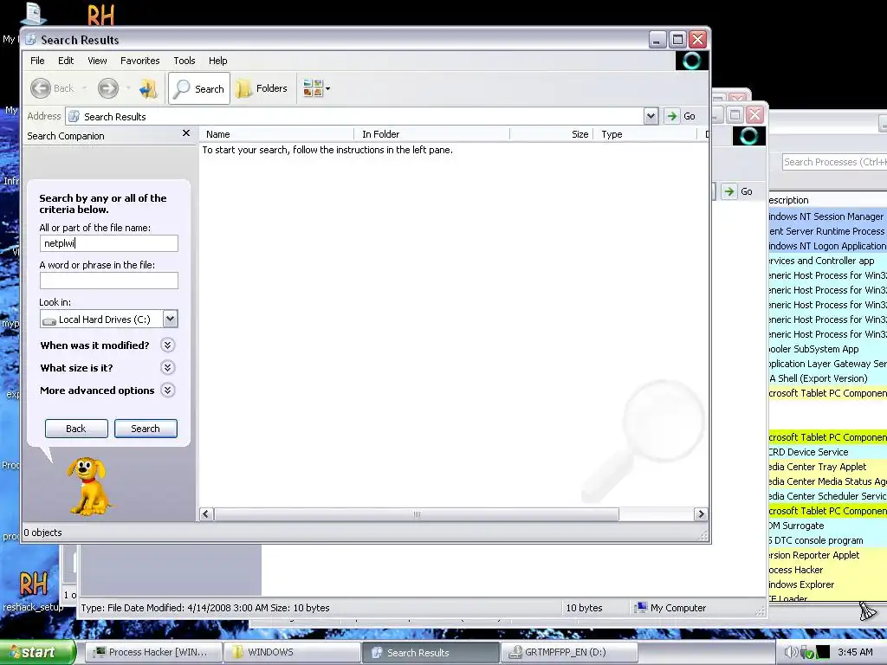Click the Back button in Search Companion

pos(76,429)
